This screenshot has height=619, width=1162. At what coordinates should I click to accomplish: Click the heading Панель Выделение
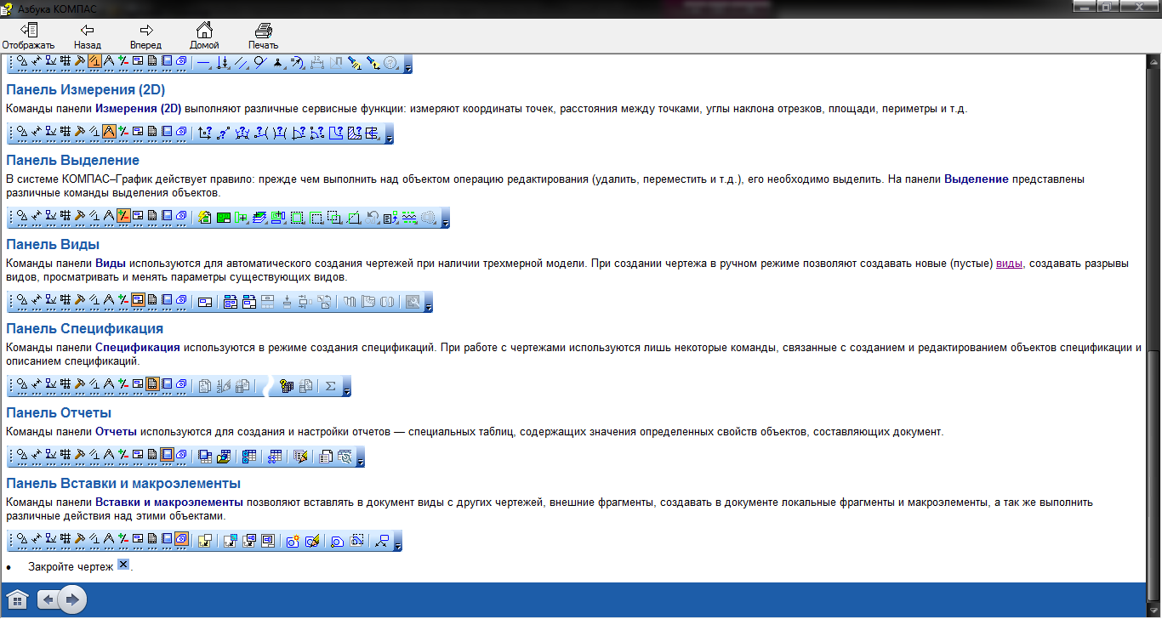click(x=73, y=160)
